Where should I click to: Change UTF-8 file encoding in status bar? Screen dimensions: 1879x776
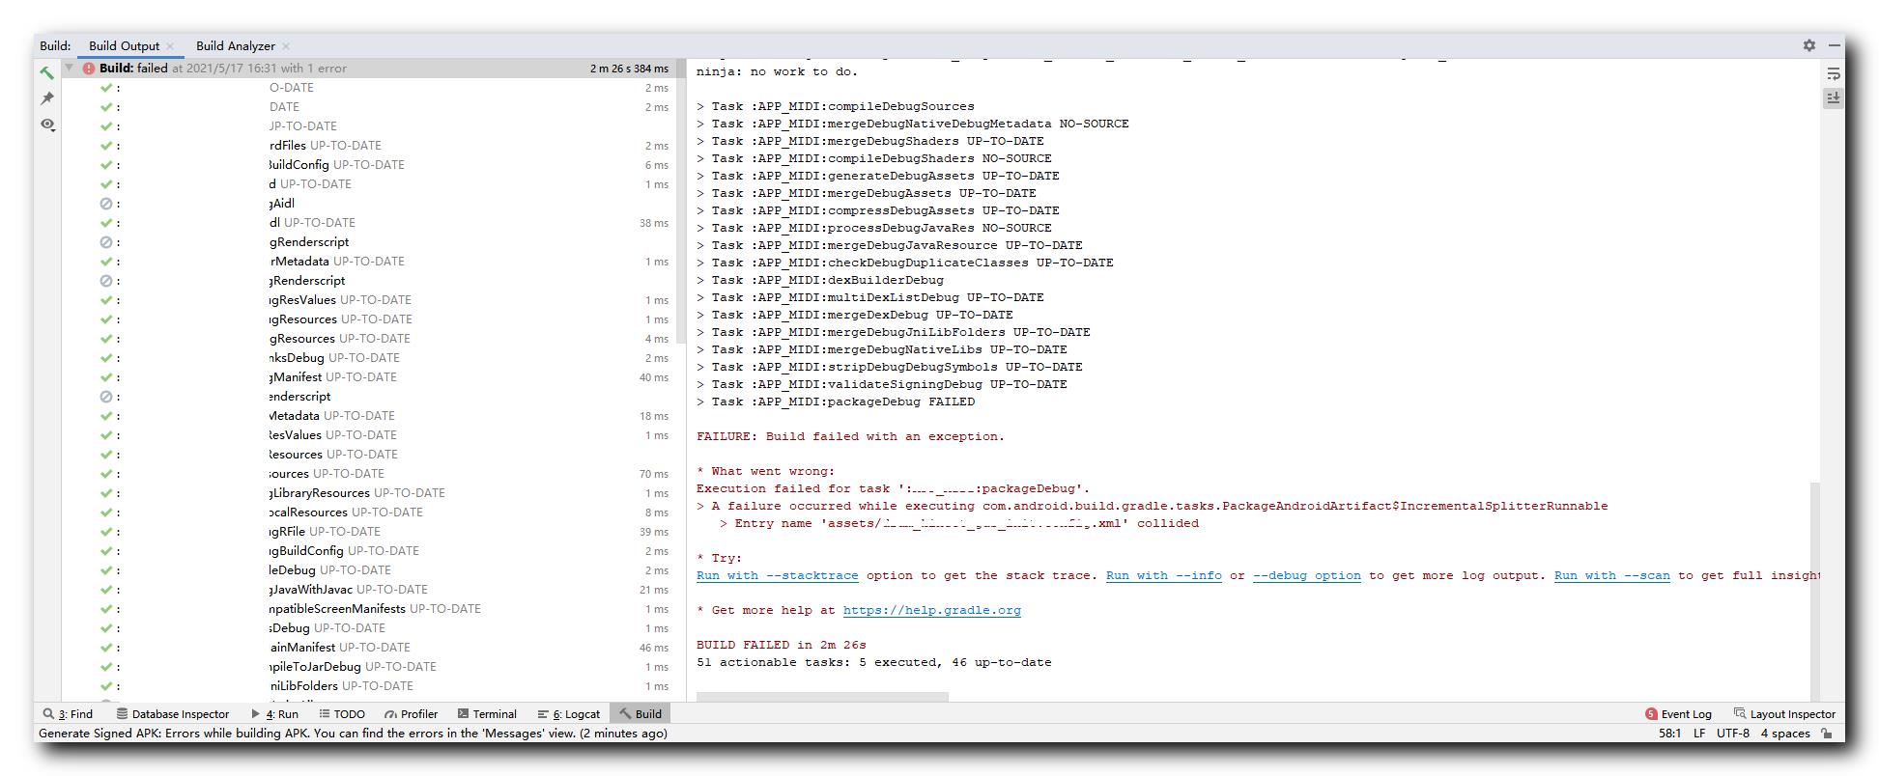coord(1733,734)
